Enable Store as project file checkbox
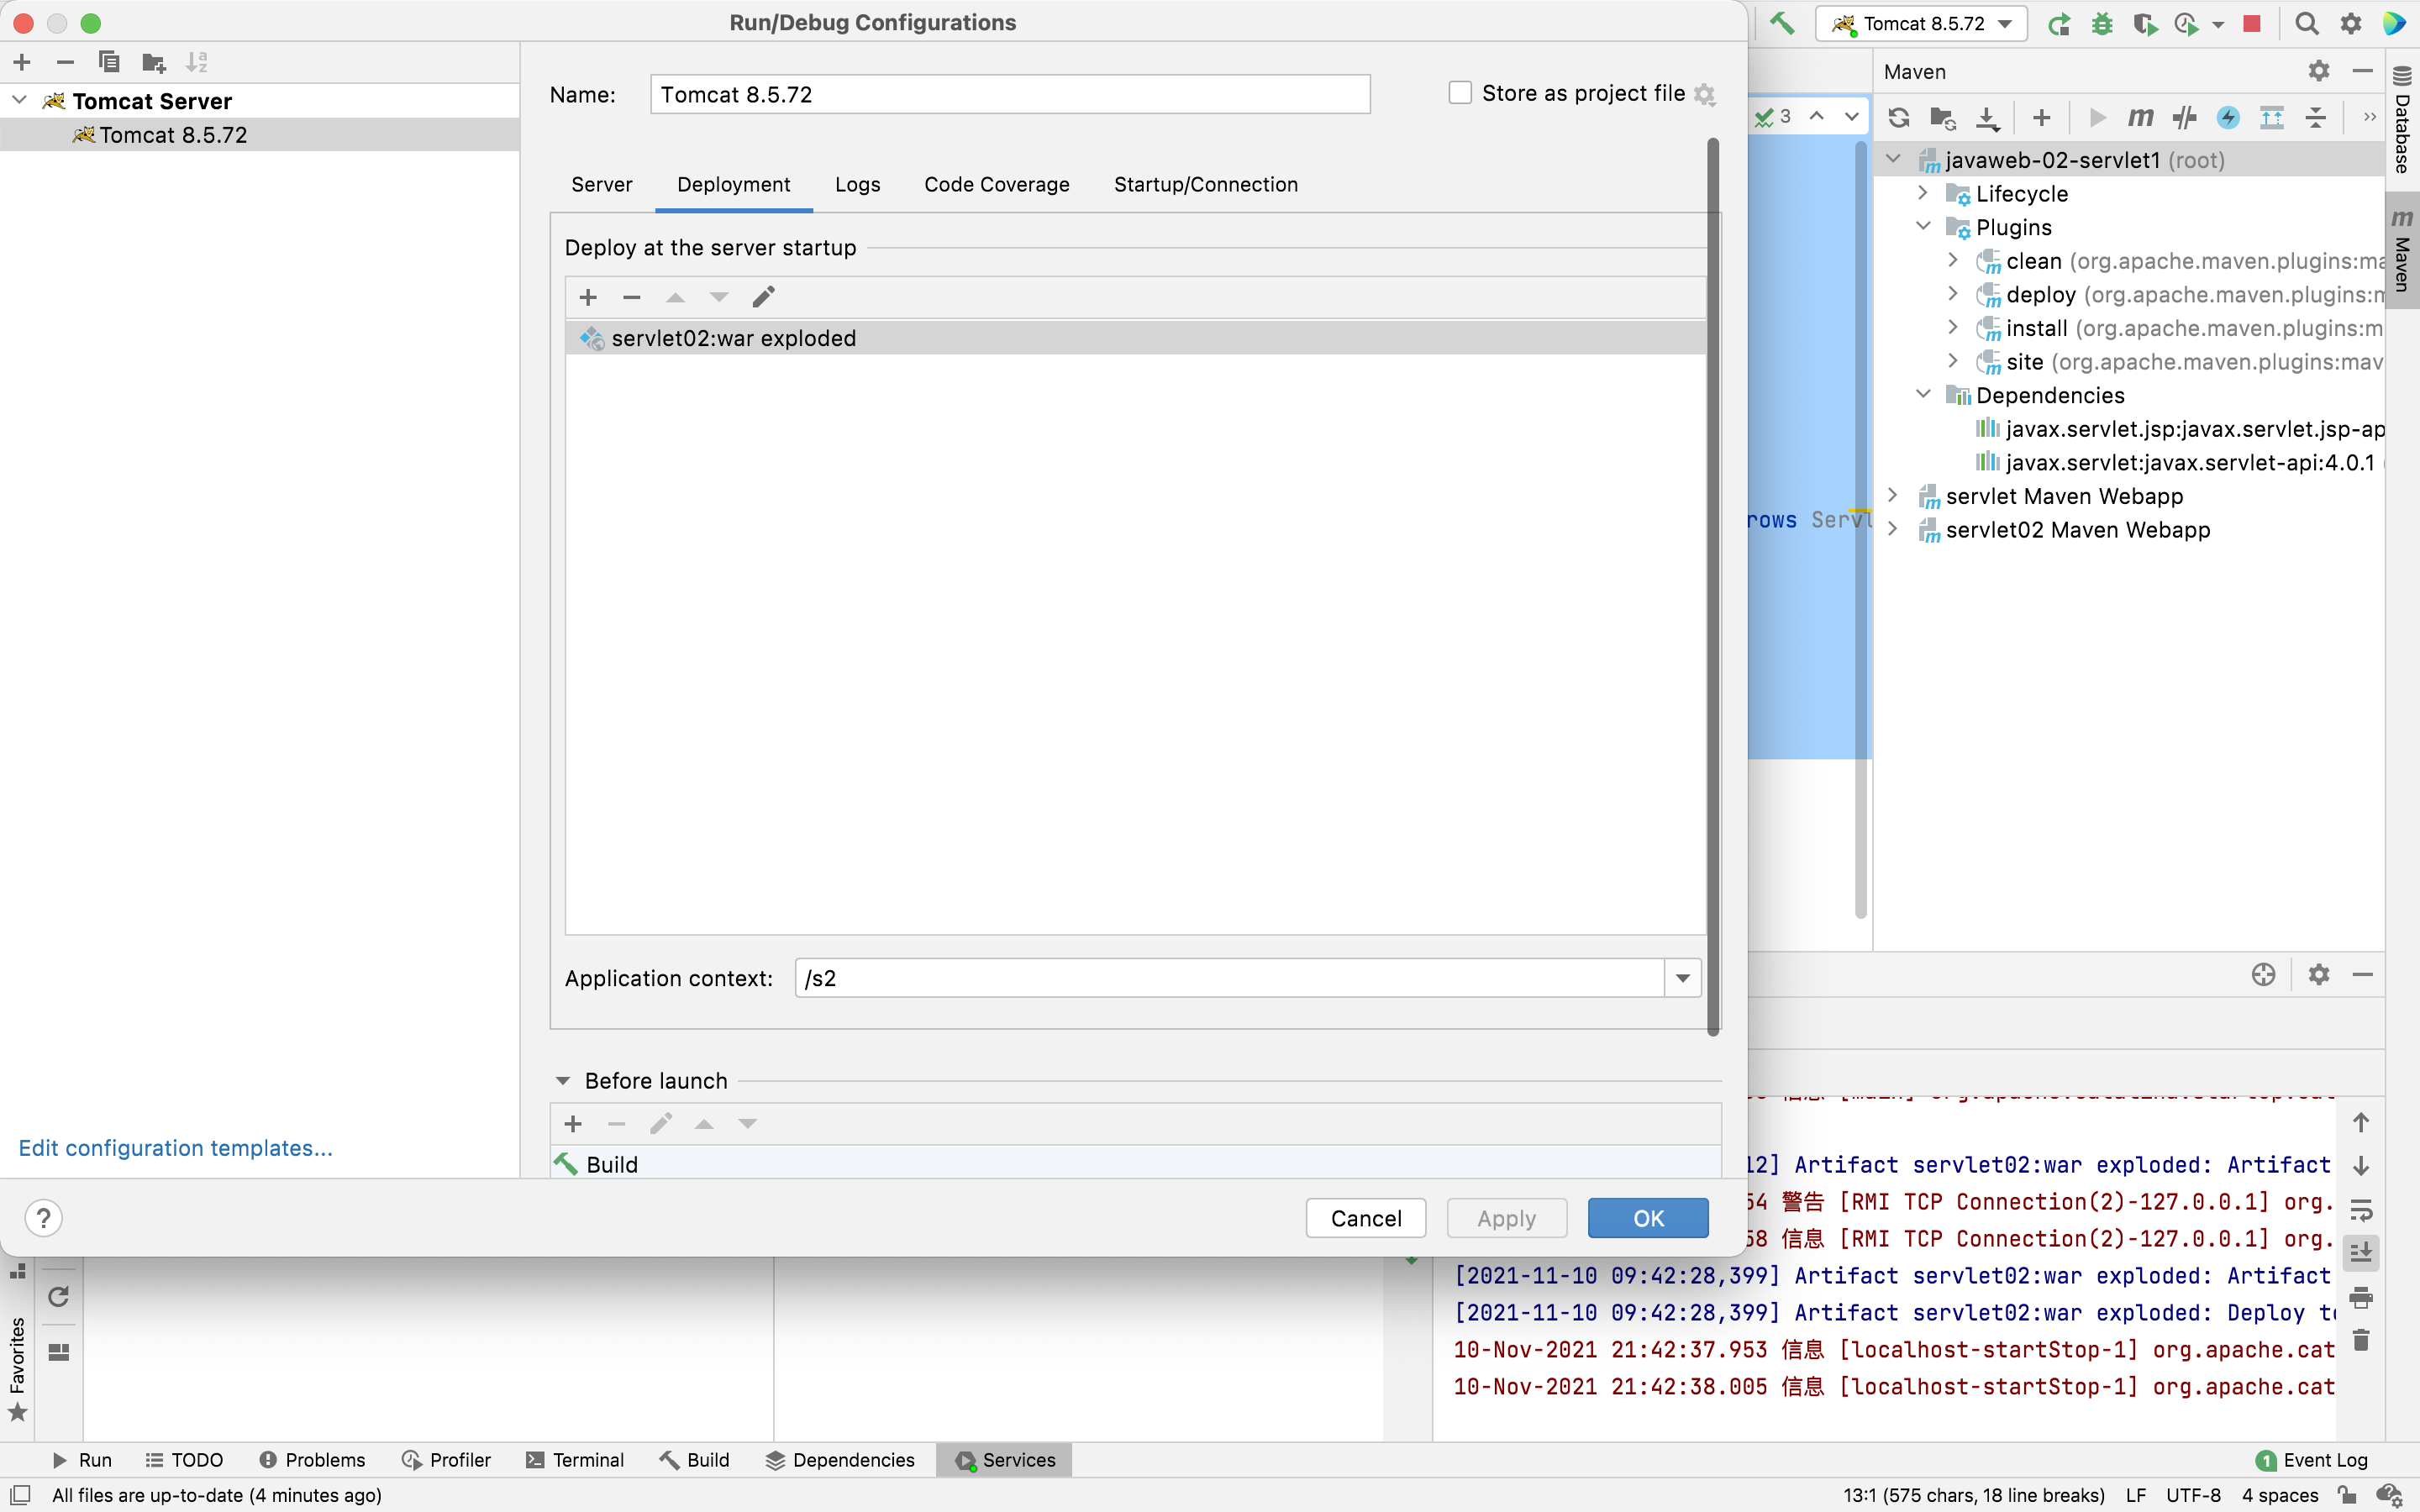This screenshot has width=2420, height=1512. point(1460,93)
